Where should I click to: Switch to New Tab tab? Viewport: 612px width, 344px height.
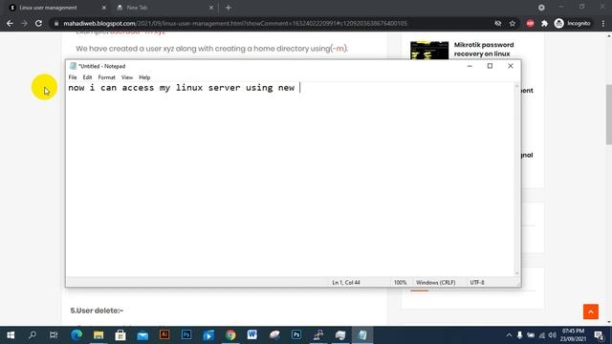pyautogui.click(x=138, y=8)
